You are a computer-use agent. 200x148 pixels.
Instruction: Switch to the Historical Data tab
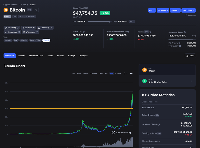[x=36, y=56]
